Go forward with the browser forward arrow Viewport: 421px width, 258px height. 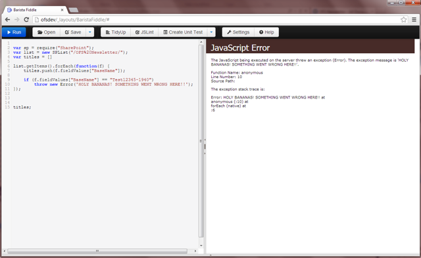click(x=17, y=20)
